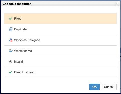Screen dimensions: 121x94
Task: Click the Duplicate documents icon
Action: [x=11, y=29]
